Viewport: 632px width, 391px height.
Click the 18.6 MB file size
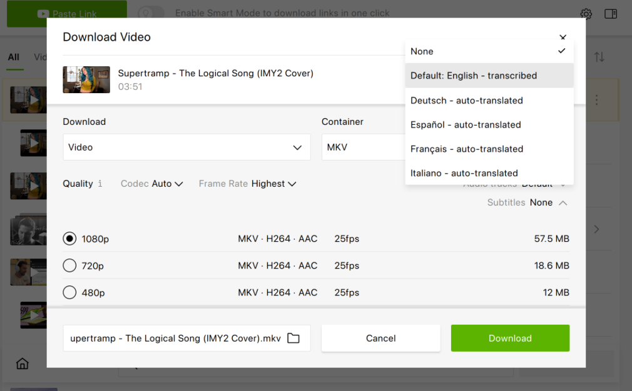(x=551, y=265)
